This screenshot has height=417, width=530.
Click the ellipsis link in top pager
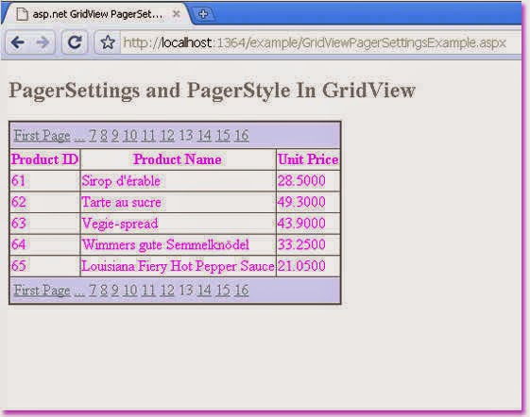click(79, 136)
